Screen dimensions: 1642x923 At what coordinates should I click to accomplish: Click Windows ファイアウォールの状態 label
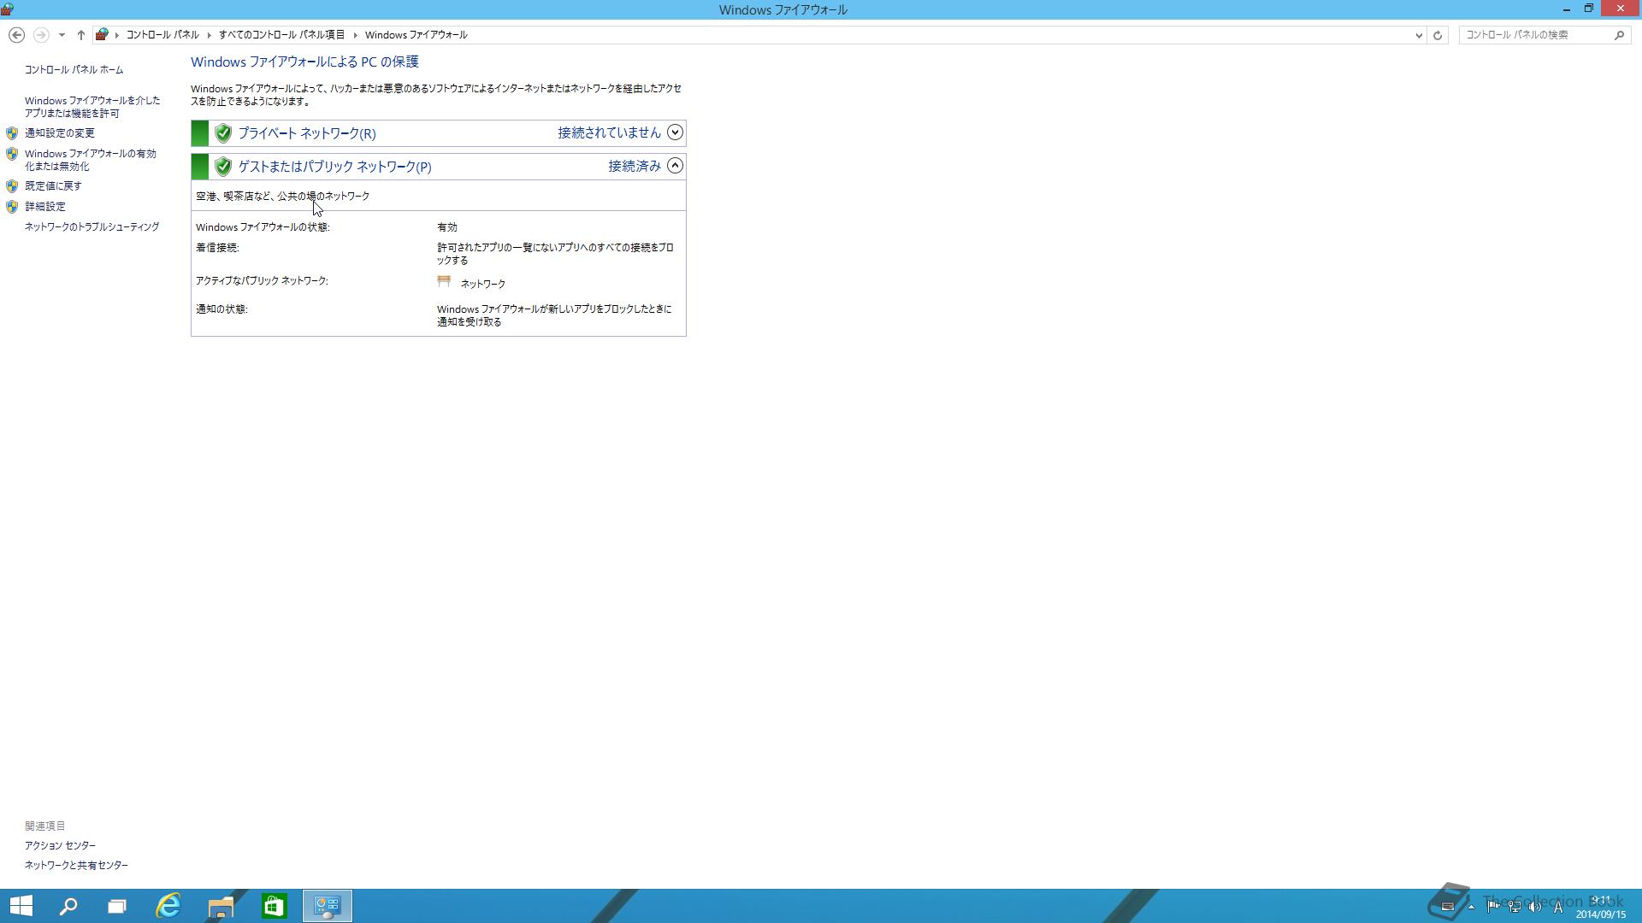[x=263, y=227]
